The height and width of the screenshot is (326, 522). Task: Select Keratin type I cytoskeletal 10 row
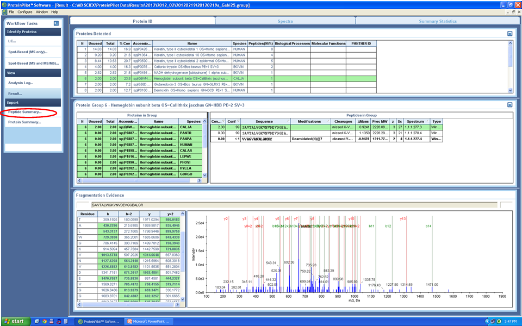click(x=226, y=55)
